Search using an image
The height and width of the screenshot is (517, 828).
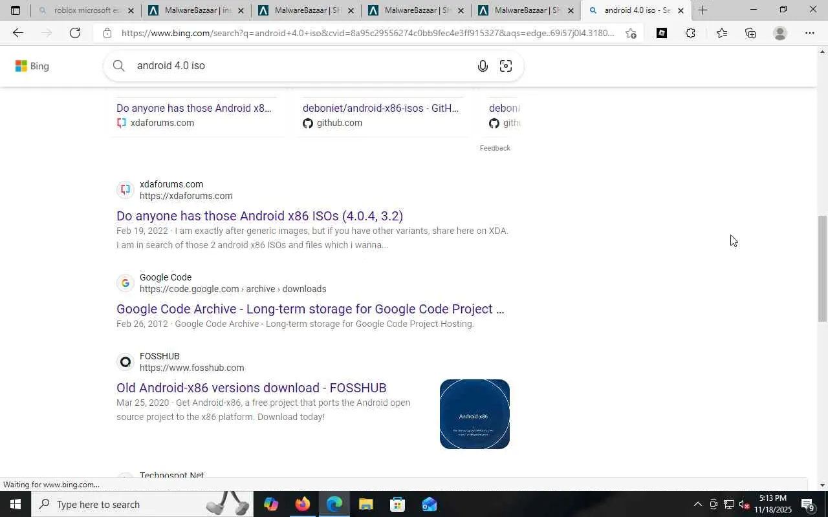coord(506,66)
